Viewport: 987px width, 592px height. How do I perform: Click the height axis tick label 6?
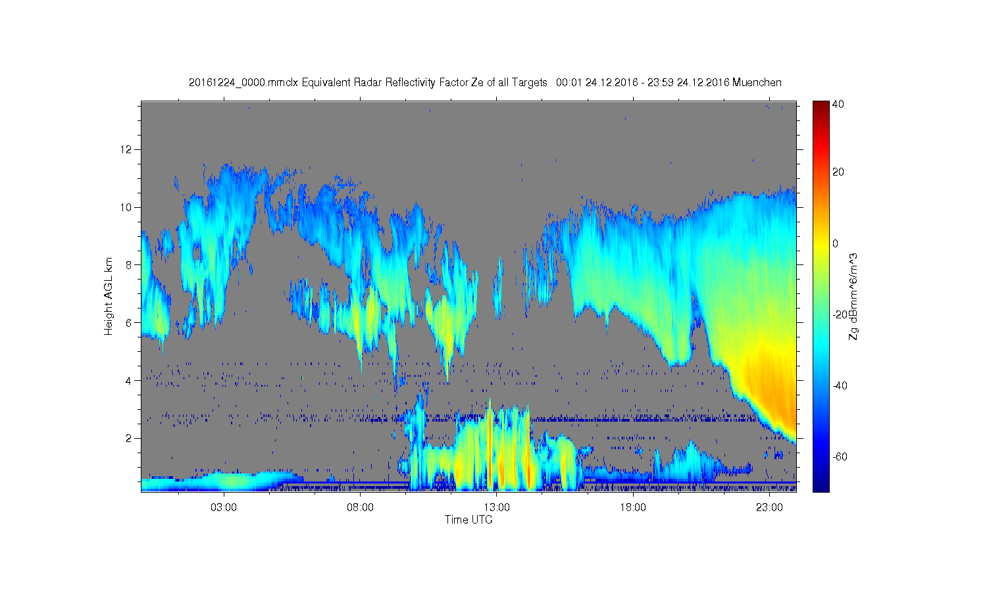click(x=129, y=323)
